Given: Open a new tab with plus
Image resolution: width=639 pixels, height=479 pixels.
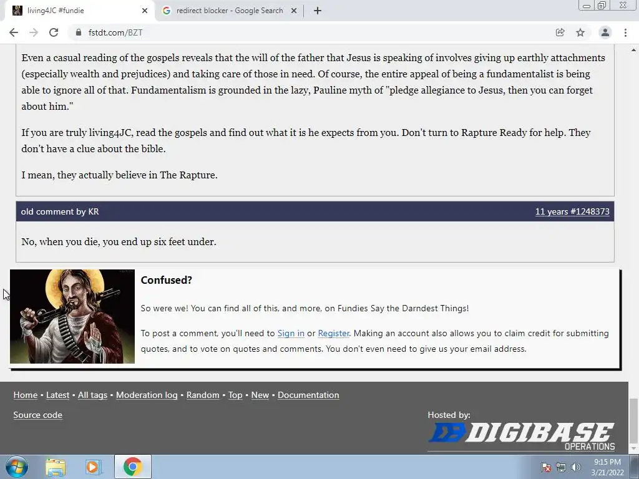Looking at the screenshot, I should pyautogui.click(x=318, y=11).
